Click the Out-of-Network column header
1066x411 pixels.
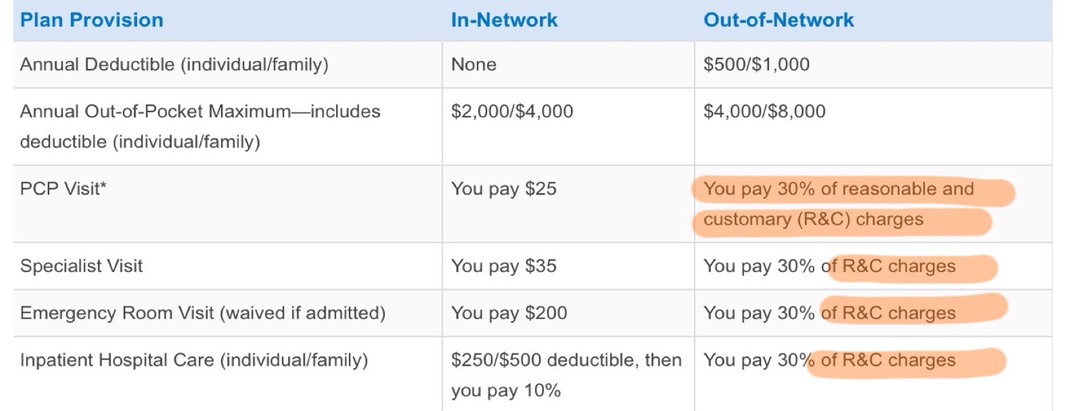(x=778, y=20)
